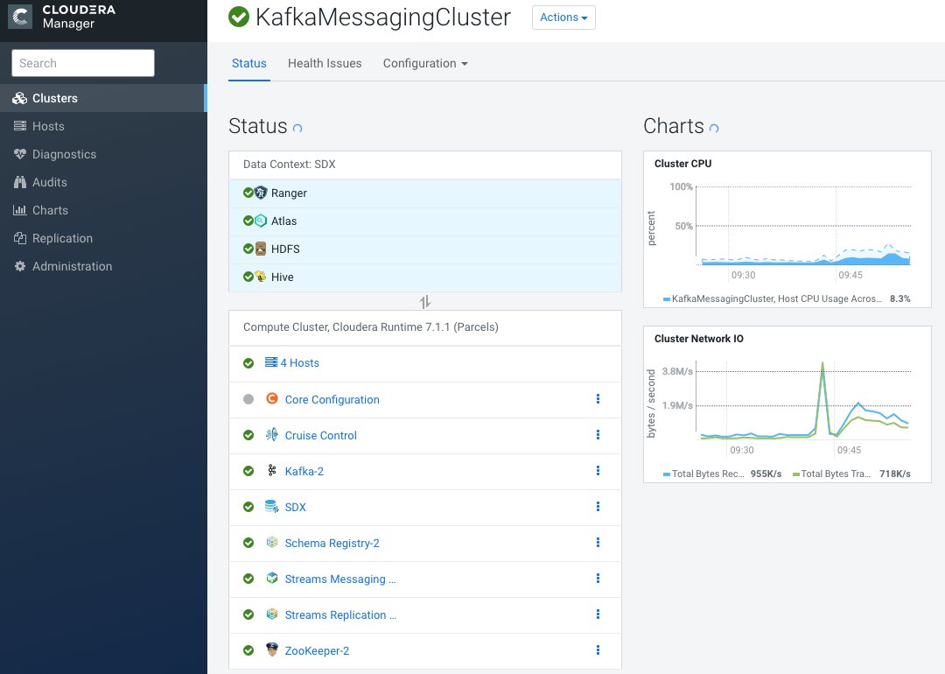
Task: Click the SDX database icon
Action: tap(272, 507)
